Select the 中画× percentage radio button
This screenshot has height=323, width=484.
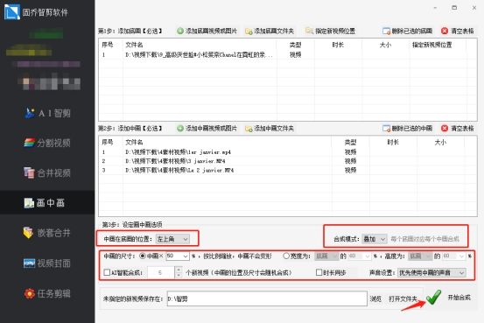[x=143, y=256]
